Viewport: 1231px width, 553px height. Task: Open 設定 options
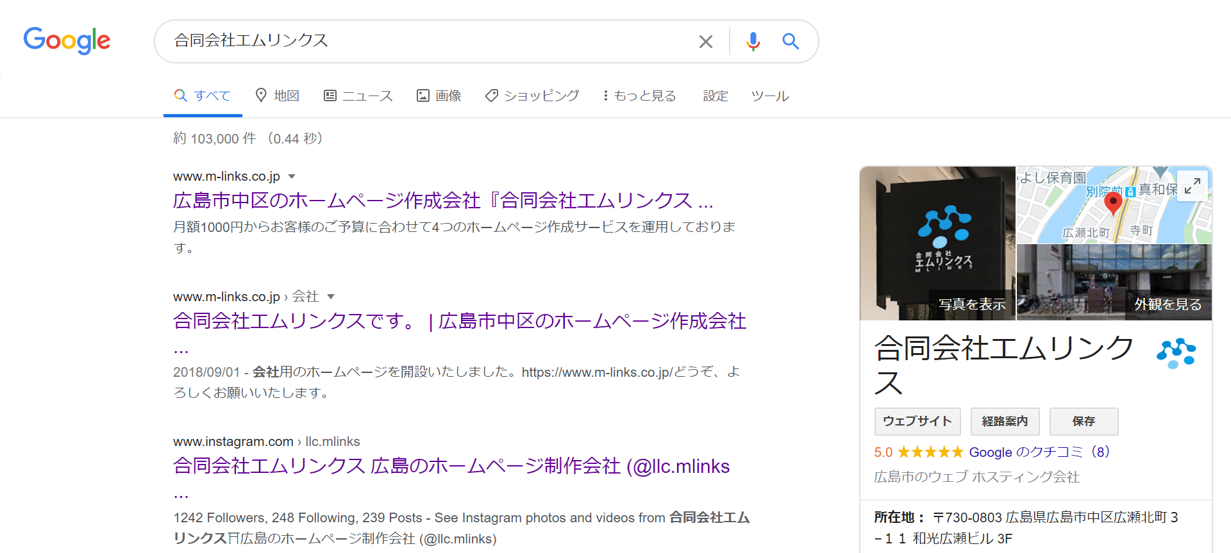point(716,95)
